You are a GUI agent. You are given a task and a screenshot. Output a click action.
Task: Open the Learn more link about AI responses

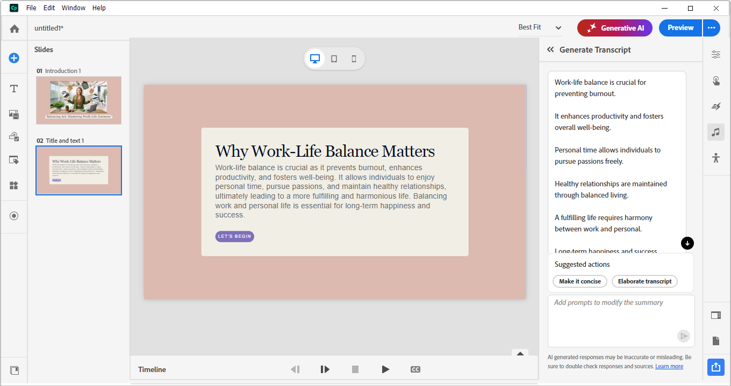(669, 366)
